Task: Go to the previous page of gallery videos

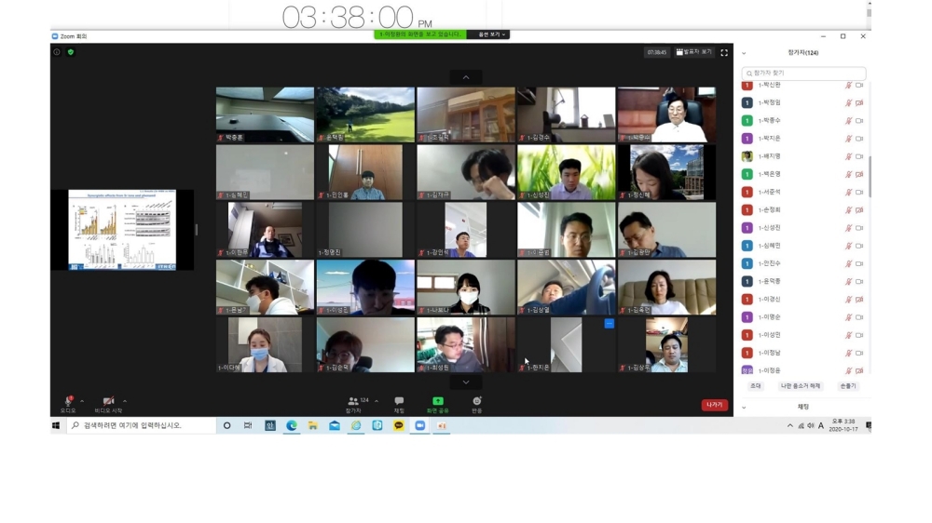Action: coord(466,77)
